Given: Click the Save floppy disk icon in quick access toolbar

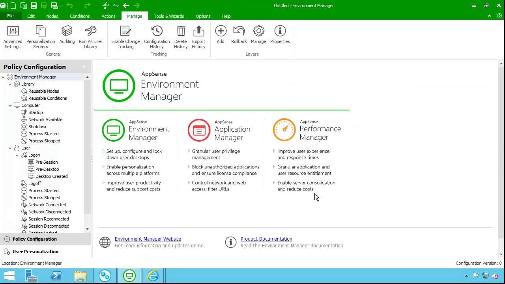Looking at the screenshot, I should [34, 6].
